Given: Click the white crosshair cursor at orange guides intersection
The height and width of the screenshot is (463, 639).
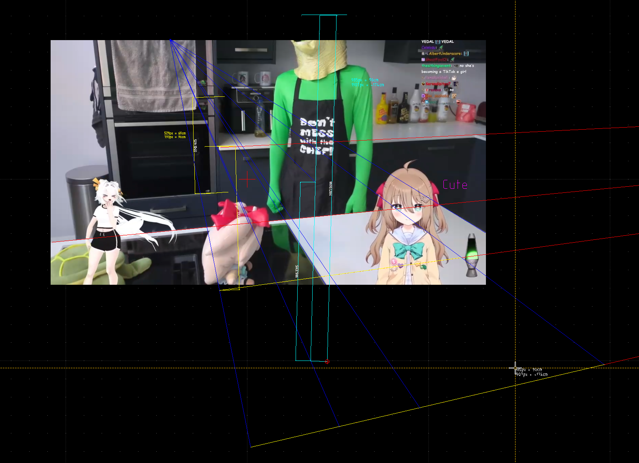Looking at the screenshot, I should pos(515,368).
